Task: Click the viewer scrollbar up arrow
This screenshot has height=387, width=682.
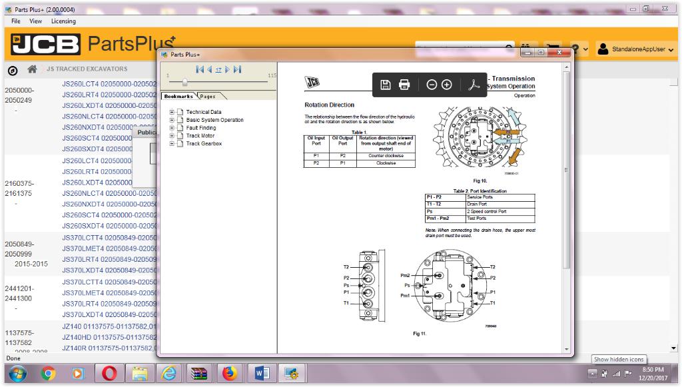Action: (566, 67)
